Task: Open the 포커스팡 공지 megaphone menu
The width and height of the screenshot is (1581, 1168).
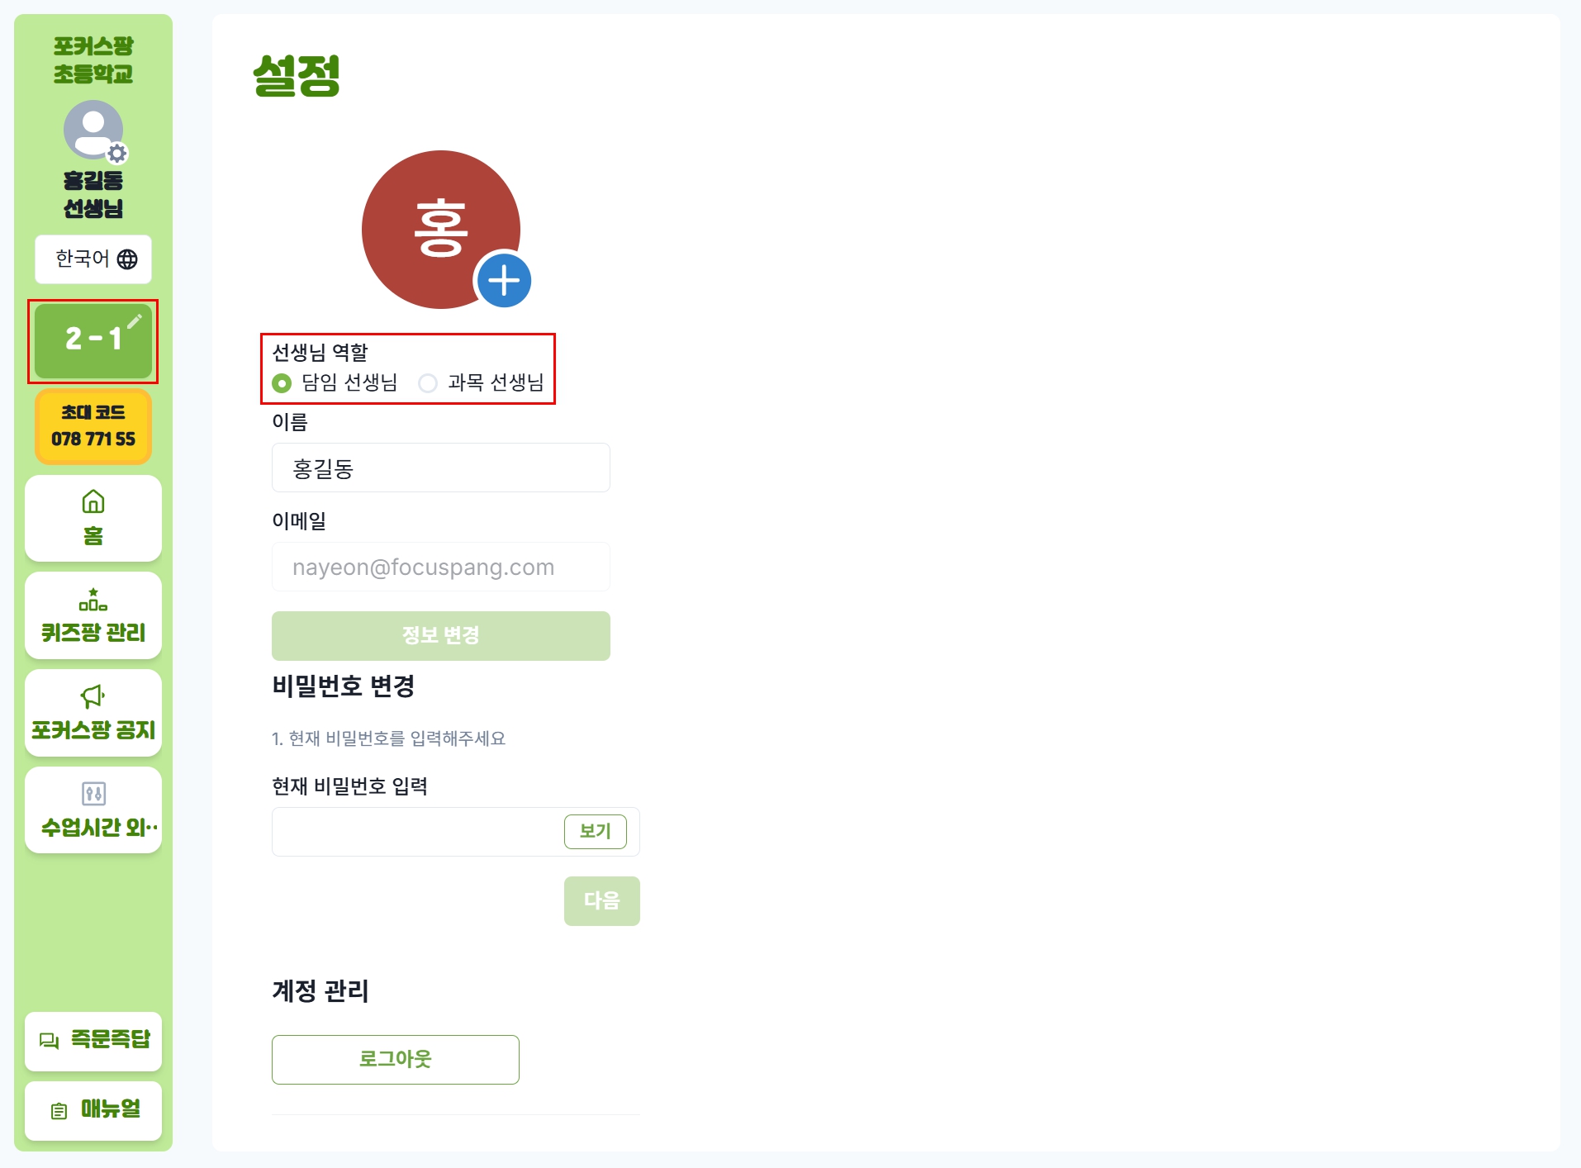Action: pos(93,713)
